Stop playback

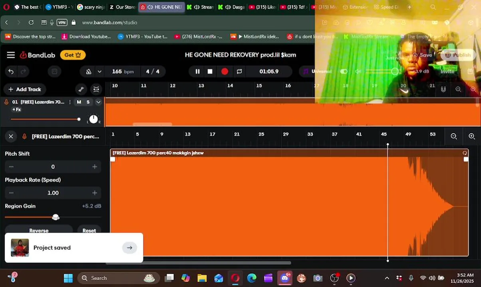(x=210, y=71)
